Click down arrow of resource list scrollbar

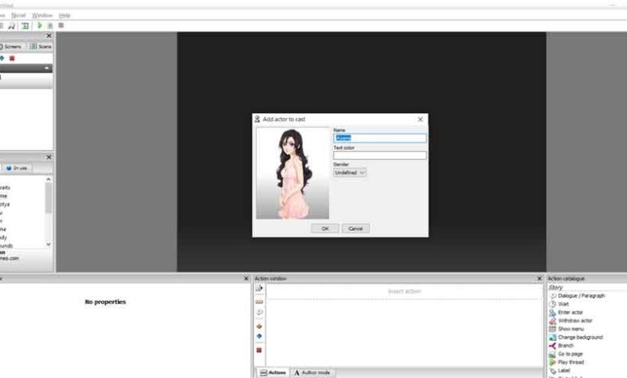tap(48, 244)
